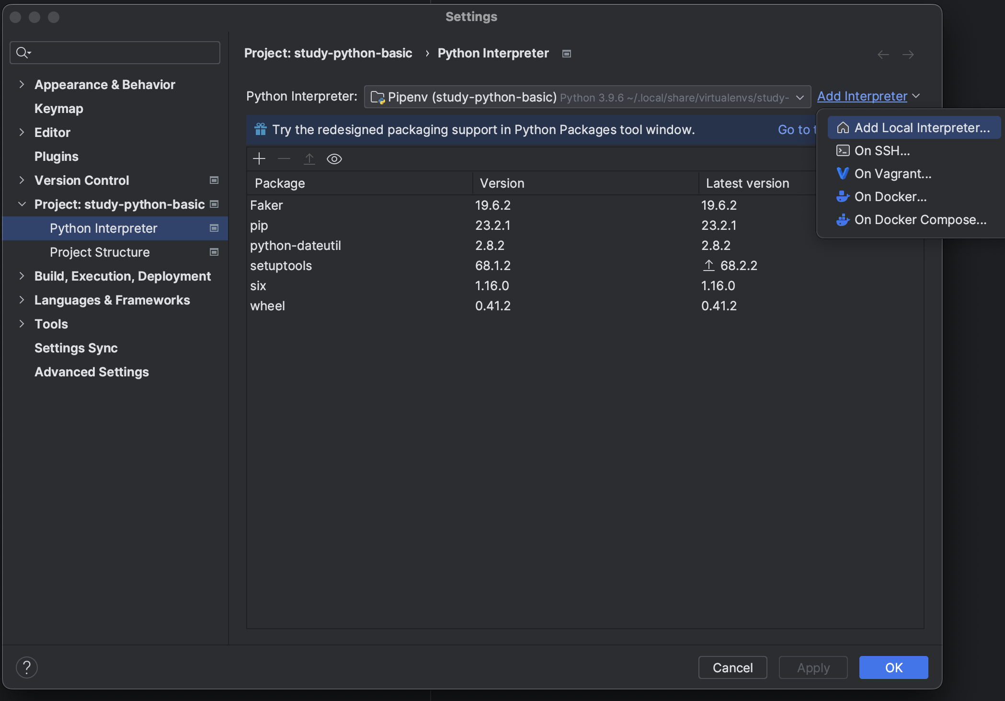The height and width of the screenshot is (701, 1005).
Task: Open the Python Interpreter combo box
Action: click(x=587, y=97)
